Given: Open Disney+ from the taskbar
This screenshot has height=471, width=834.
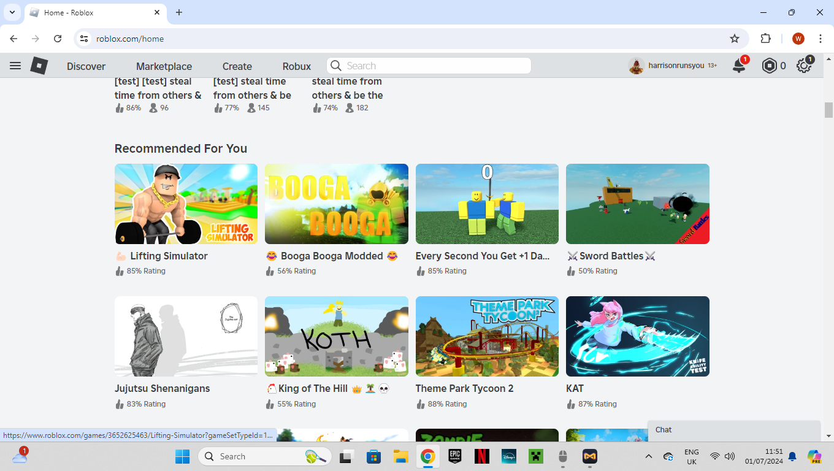Looking at the screenshot, I should pos(509,456).
